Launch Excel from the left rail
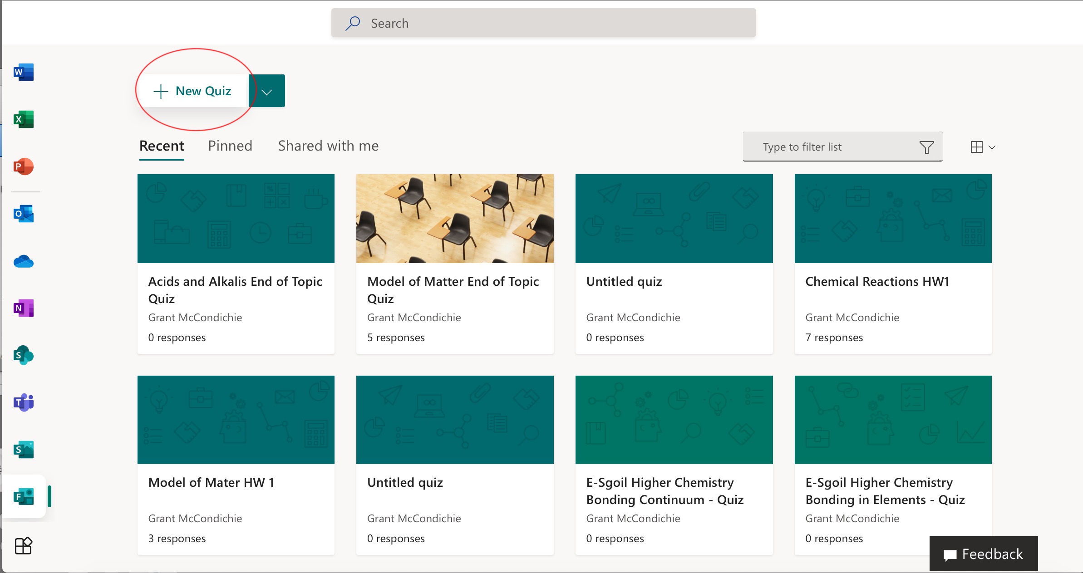The width and height of the screenshot is (1083, 573). tap(24, 120)
